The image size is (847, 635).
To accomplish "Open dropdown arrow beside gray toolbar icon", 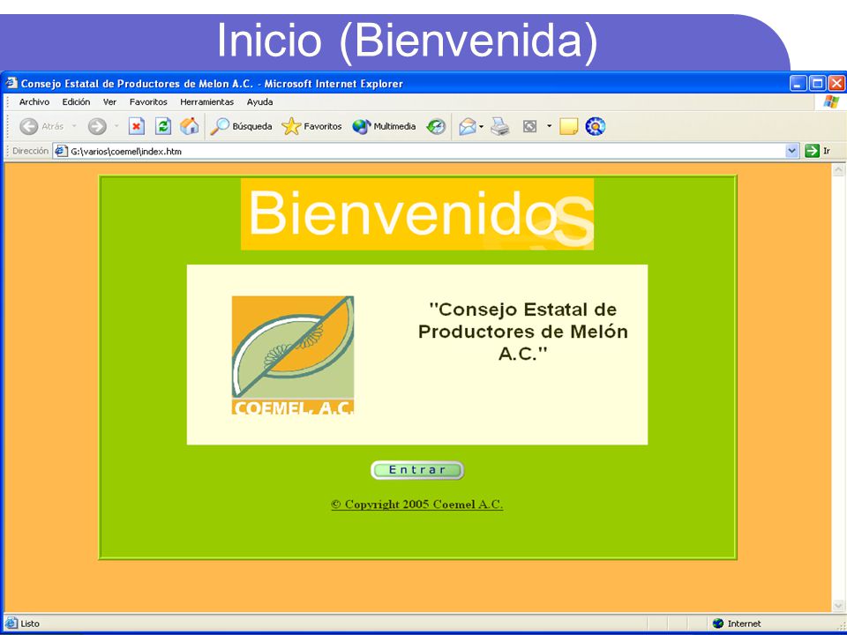I will (550, 126).
